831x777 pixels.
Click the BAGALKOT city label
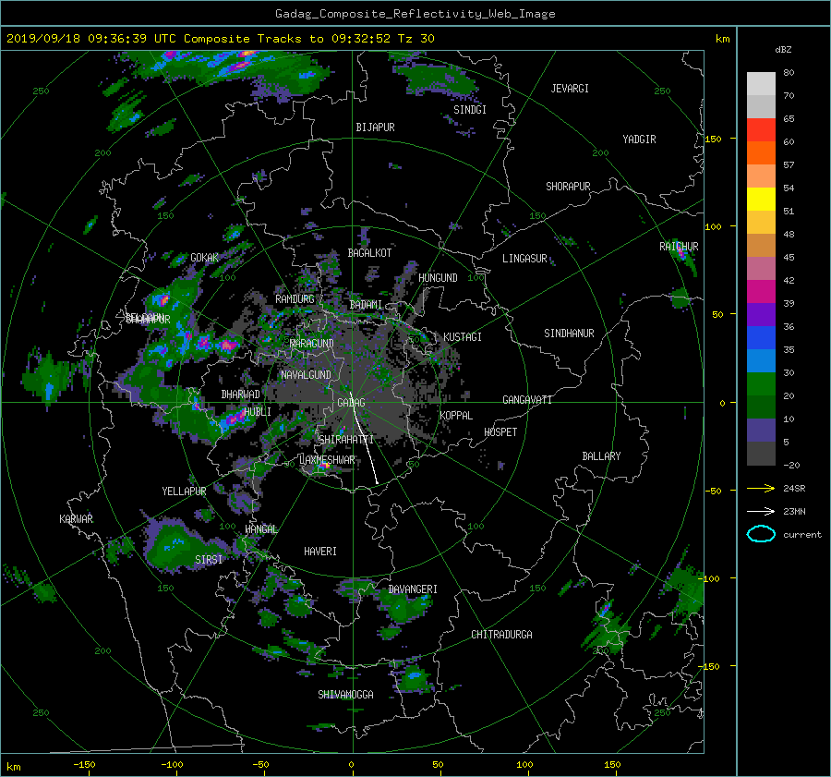pos(369,253)
